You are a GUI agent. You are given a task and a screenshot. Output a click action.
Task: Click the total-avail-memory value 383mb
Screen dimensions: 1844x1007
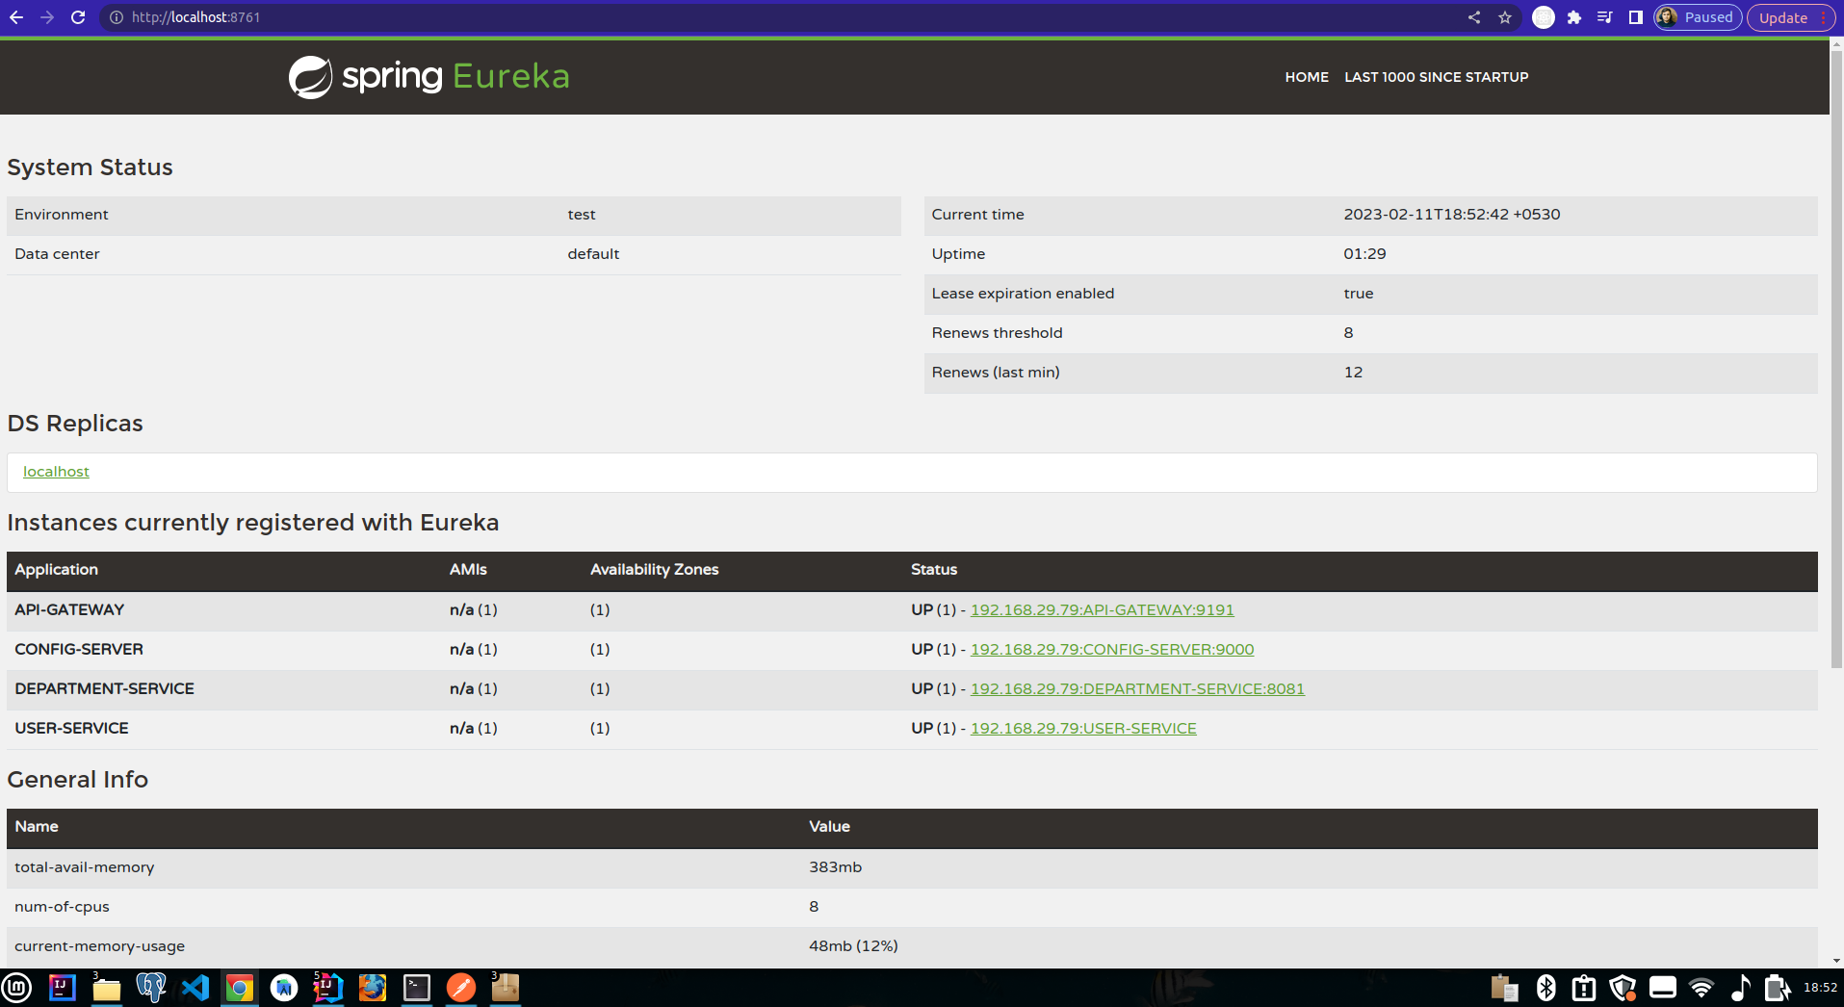(x=835, y=866)
